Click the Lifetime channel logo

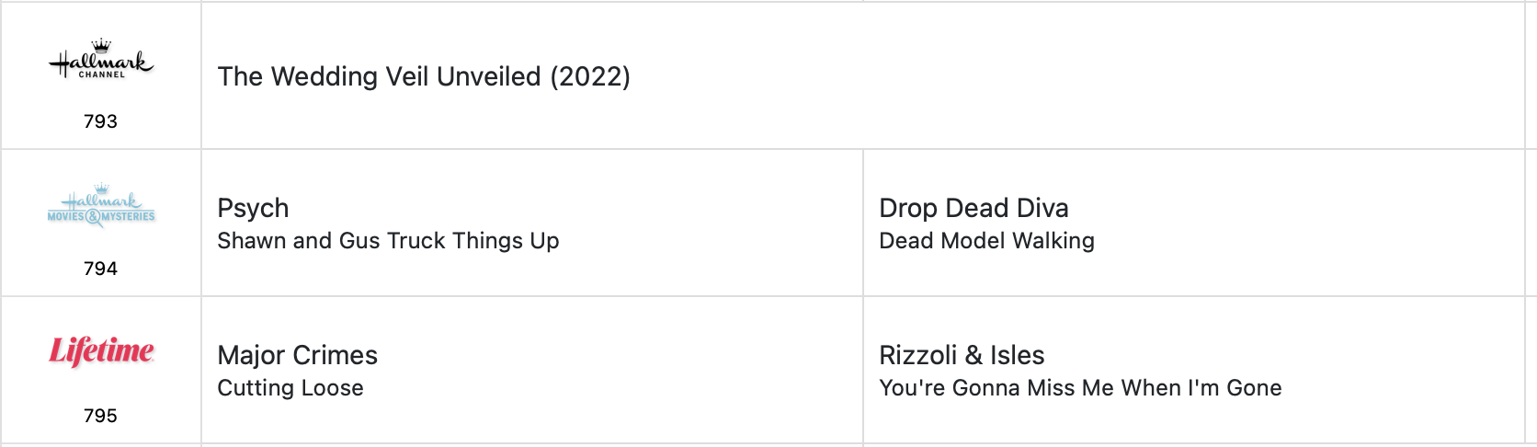coord(101,350)
